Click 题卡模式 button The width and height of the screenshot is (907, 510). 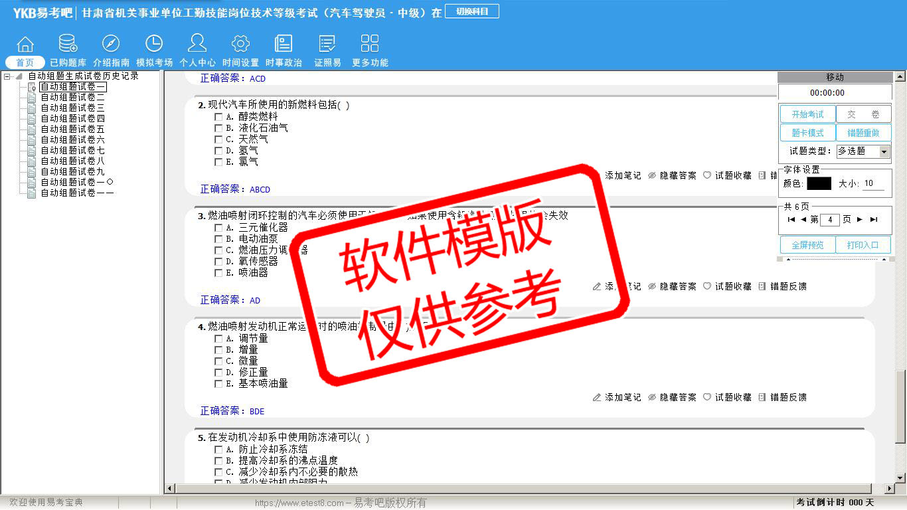(x=807, y=133)
